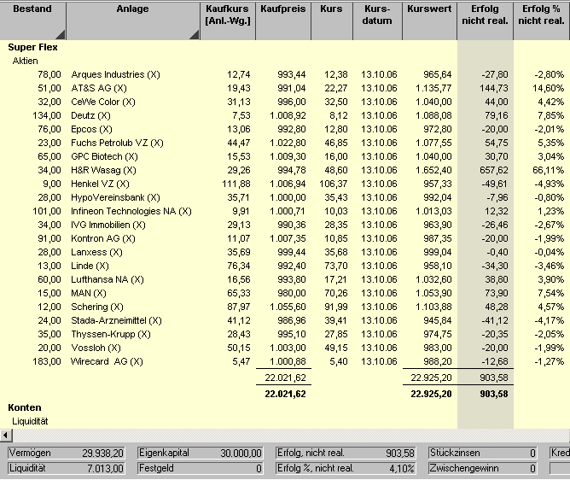570x480 pixels.
Task: Click bold Erfolg total 903,58
Action: coord(494,394)
